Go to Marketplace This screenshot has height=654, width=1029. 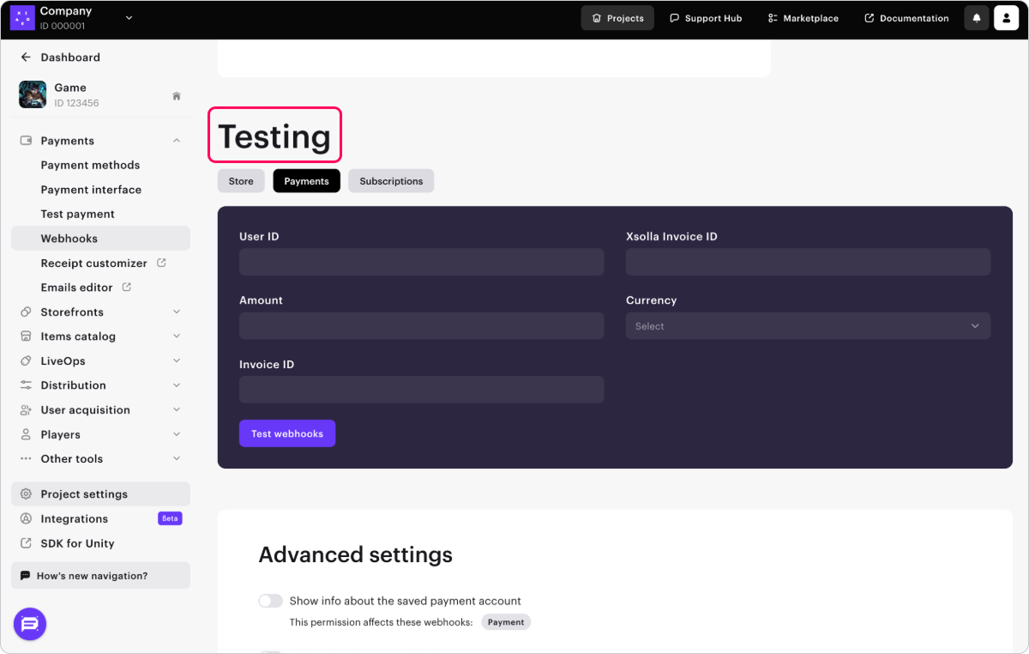coord(803,18)
